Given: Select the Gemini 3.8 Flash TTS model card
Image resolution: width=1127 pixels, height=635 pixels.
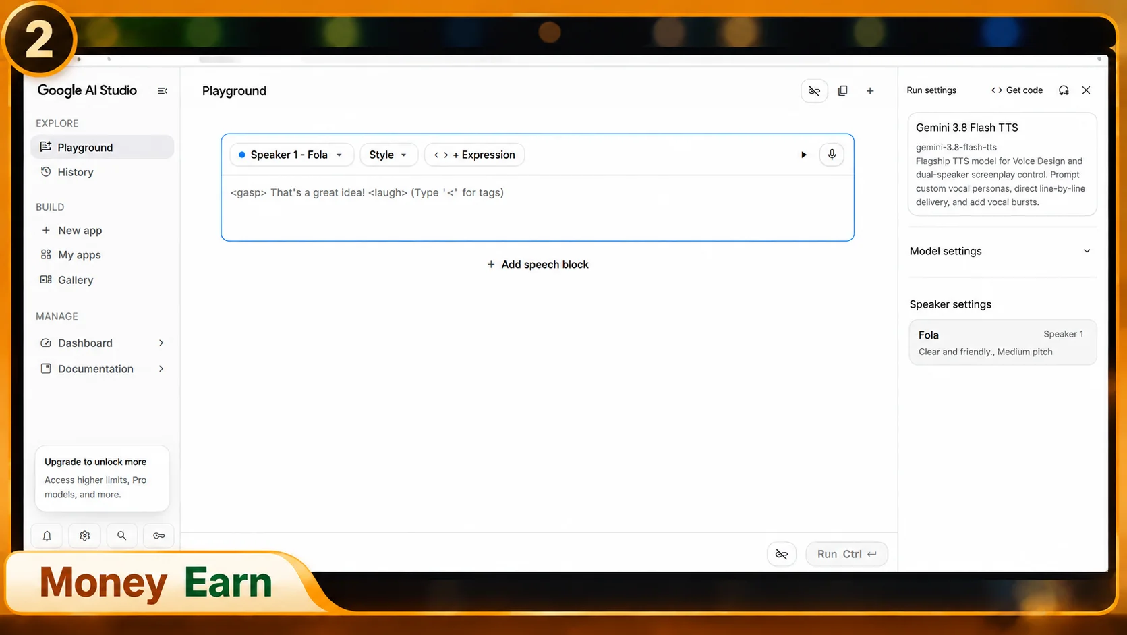Looking at the screenshot, I should [1002, 164].
